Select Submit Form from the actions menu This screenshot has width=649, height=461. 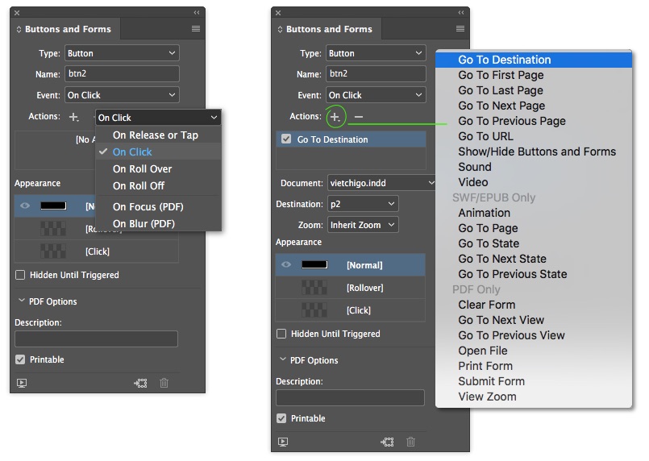[491, 381]
